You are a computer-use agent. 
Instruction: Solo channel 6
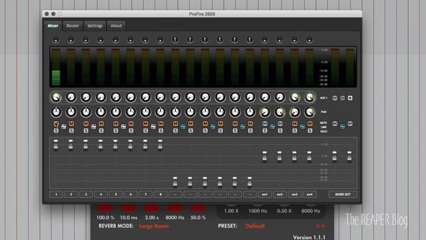pyautogui.click(x=131, y=131)
